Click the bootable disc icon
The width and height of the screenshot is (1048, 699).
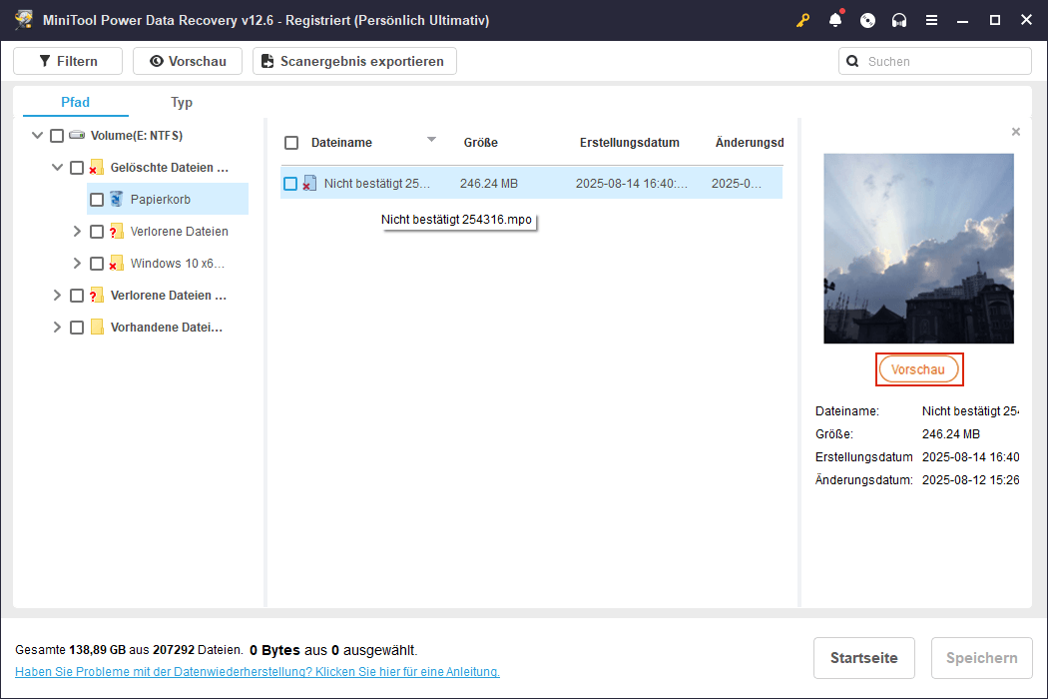pos(867,20)
